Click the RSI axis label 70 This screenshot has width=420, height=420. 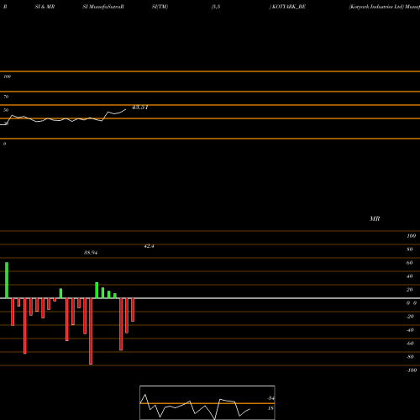pyautogui.click(x=6, y=97)
